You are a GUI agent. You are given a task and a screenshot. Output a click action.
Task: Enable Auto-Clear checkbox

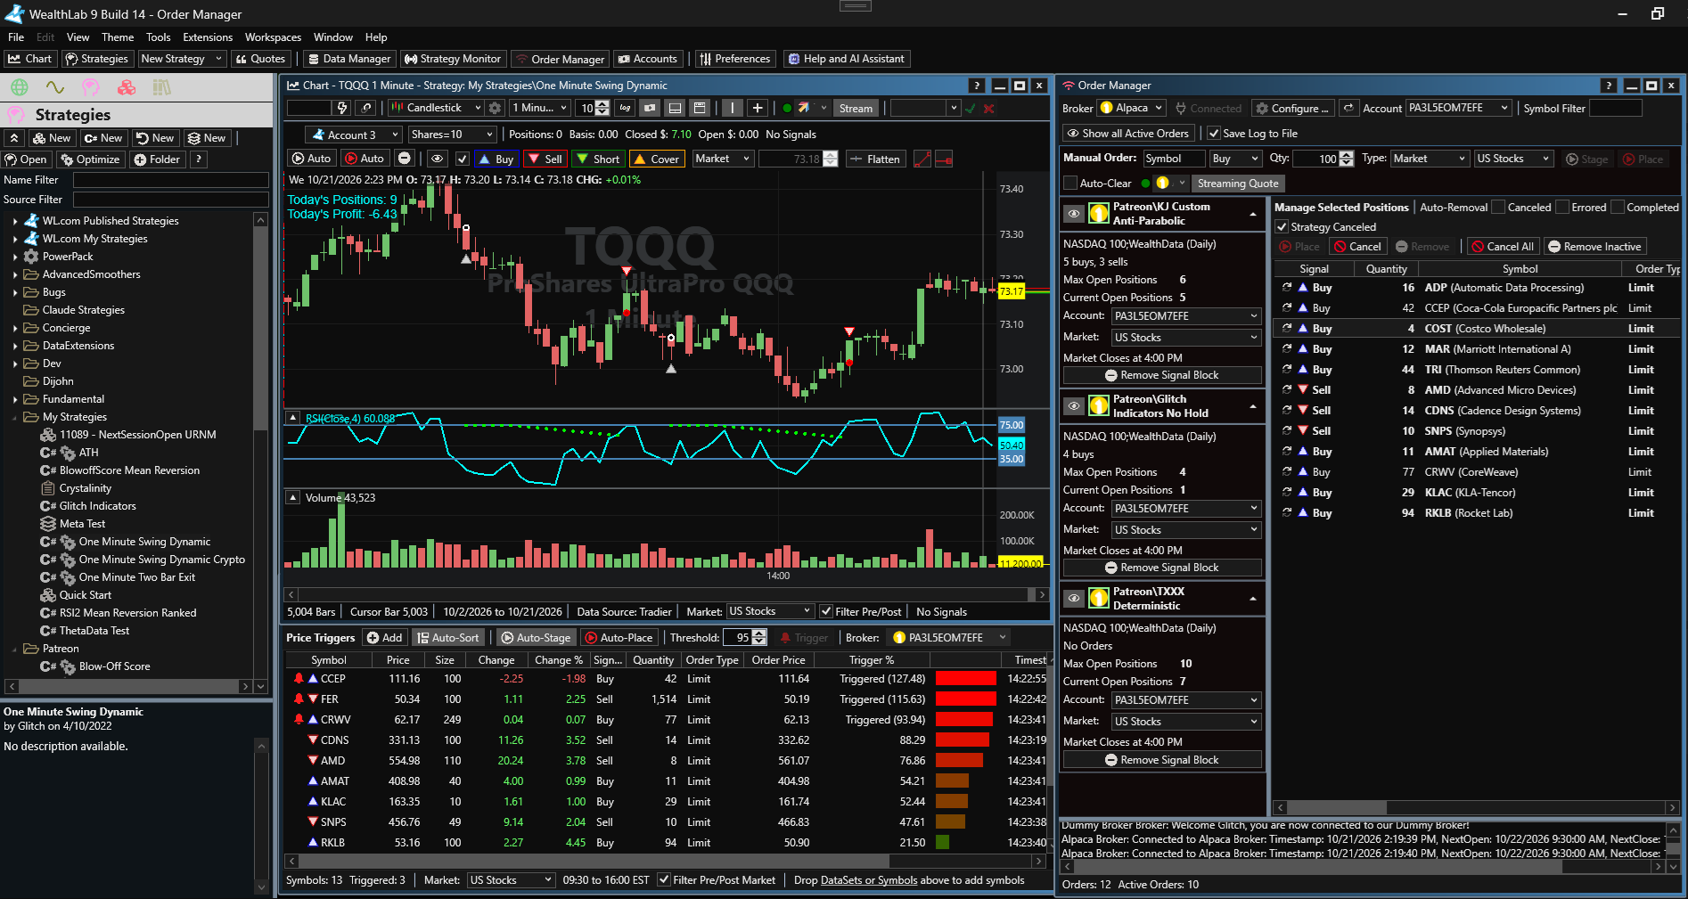pos(1070,184)
